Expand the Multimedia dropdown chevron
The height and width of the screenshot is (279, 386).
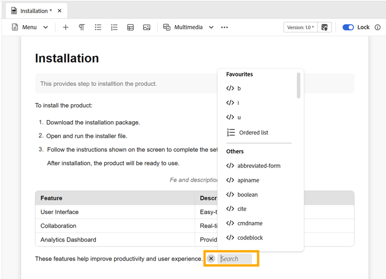(x=211, y=27)
